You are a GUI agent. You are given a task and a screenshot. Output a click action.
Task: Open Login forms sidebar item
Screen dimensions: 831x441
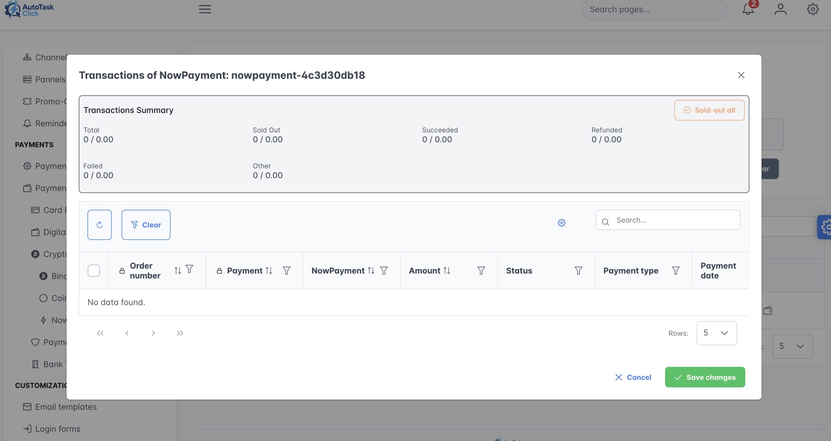click(x=52, y=429)
